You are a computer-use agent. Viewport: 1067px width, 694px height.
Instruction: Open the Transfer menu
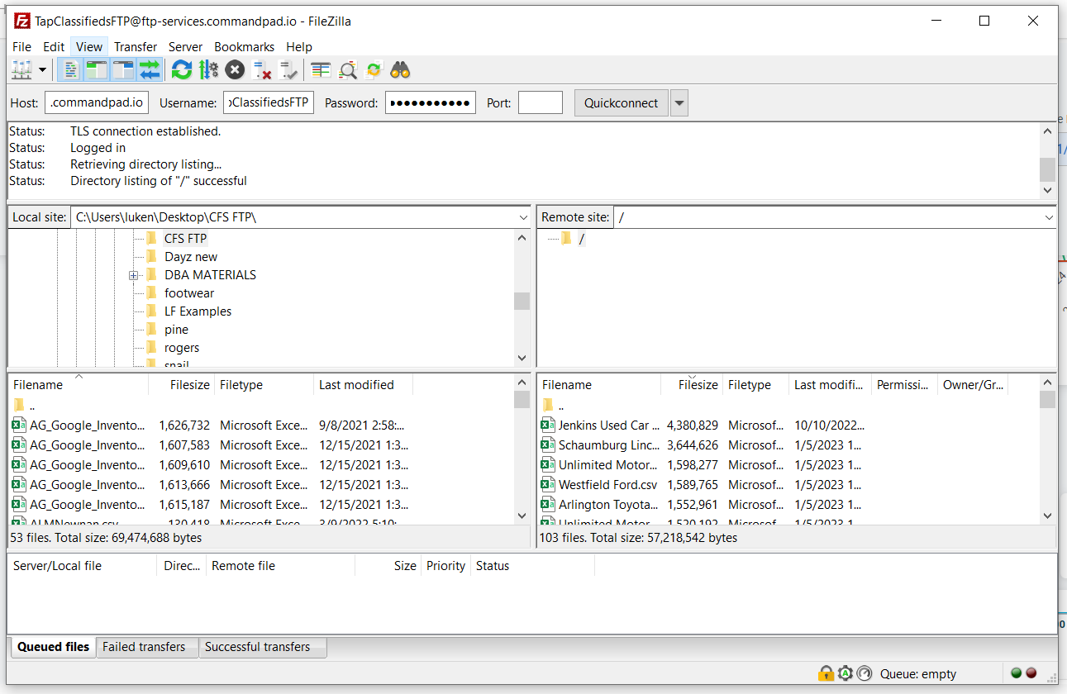tap(136, 47)
